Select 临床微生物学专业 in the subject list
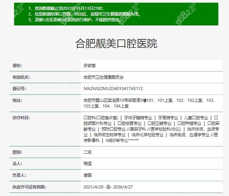The image size is (229, 196). [110, 135]
